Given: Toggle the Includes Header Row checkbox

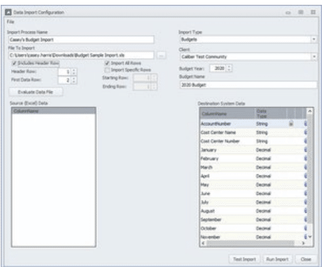Looking at the screenshot, I should coord(14,63).
